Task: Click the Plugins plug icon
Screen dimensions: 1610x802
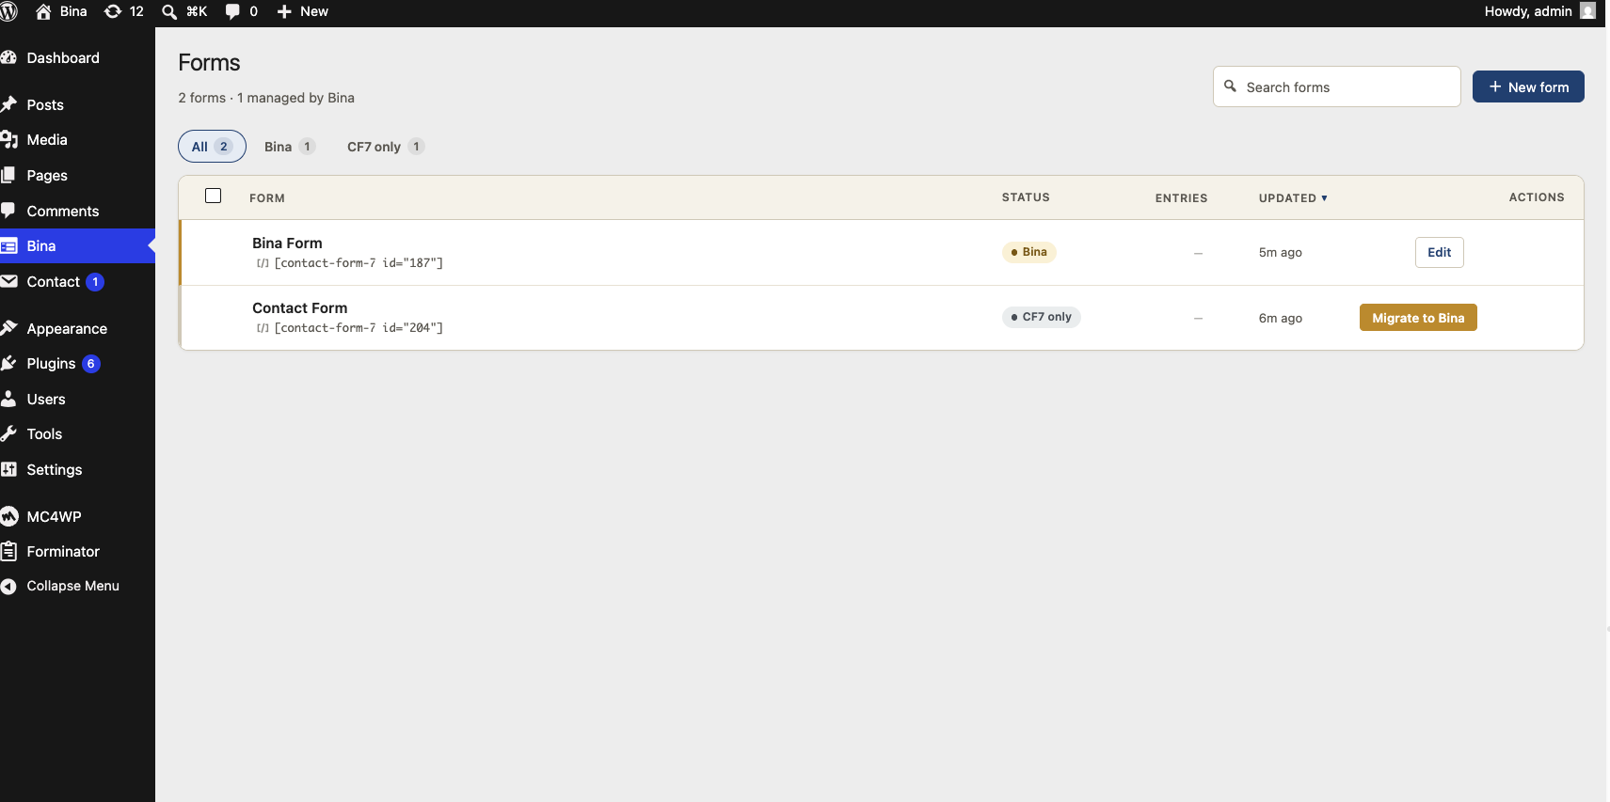Action: tap(9, 363)
